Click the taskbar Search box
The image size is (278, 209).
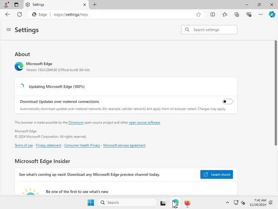point(127,202)
